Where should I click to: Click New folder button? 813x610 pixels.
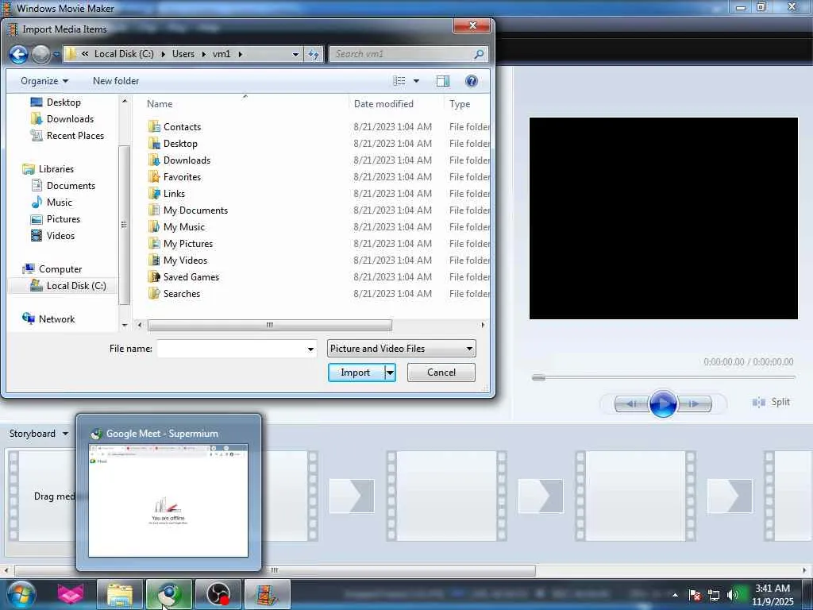tap(116, 81)
